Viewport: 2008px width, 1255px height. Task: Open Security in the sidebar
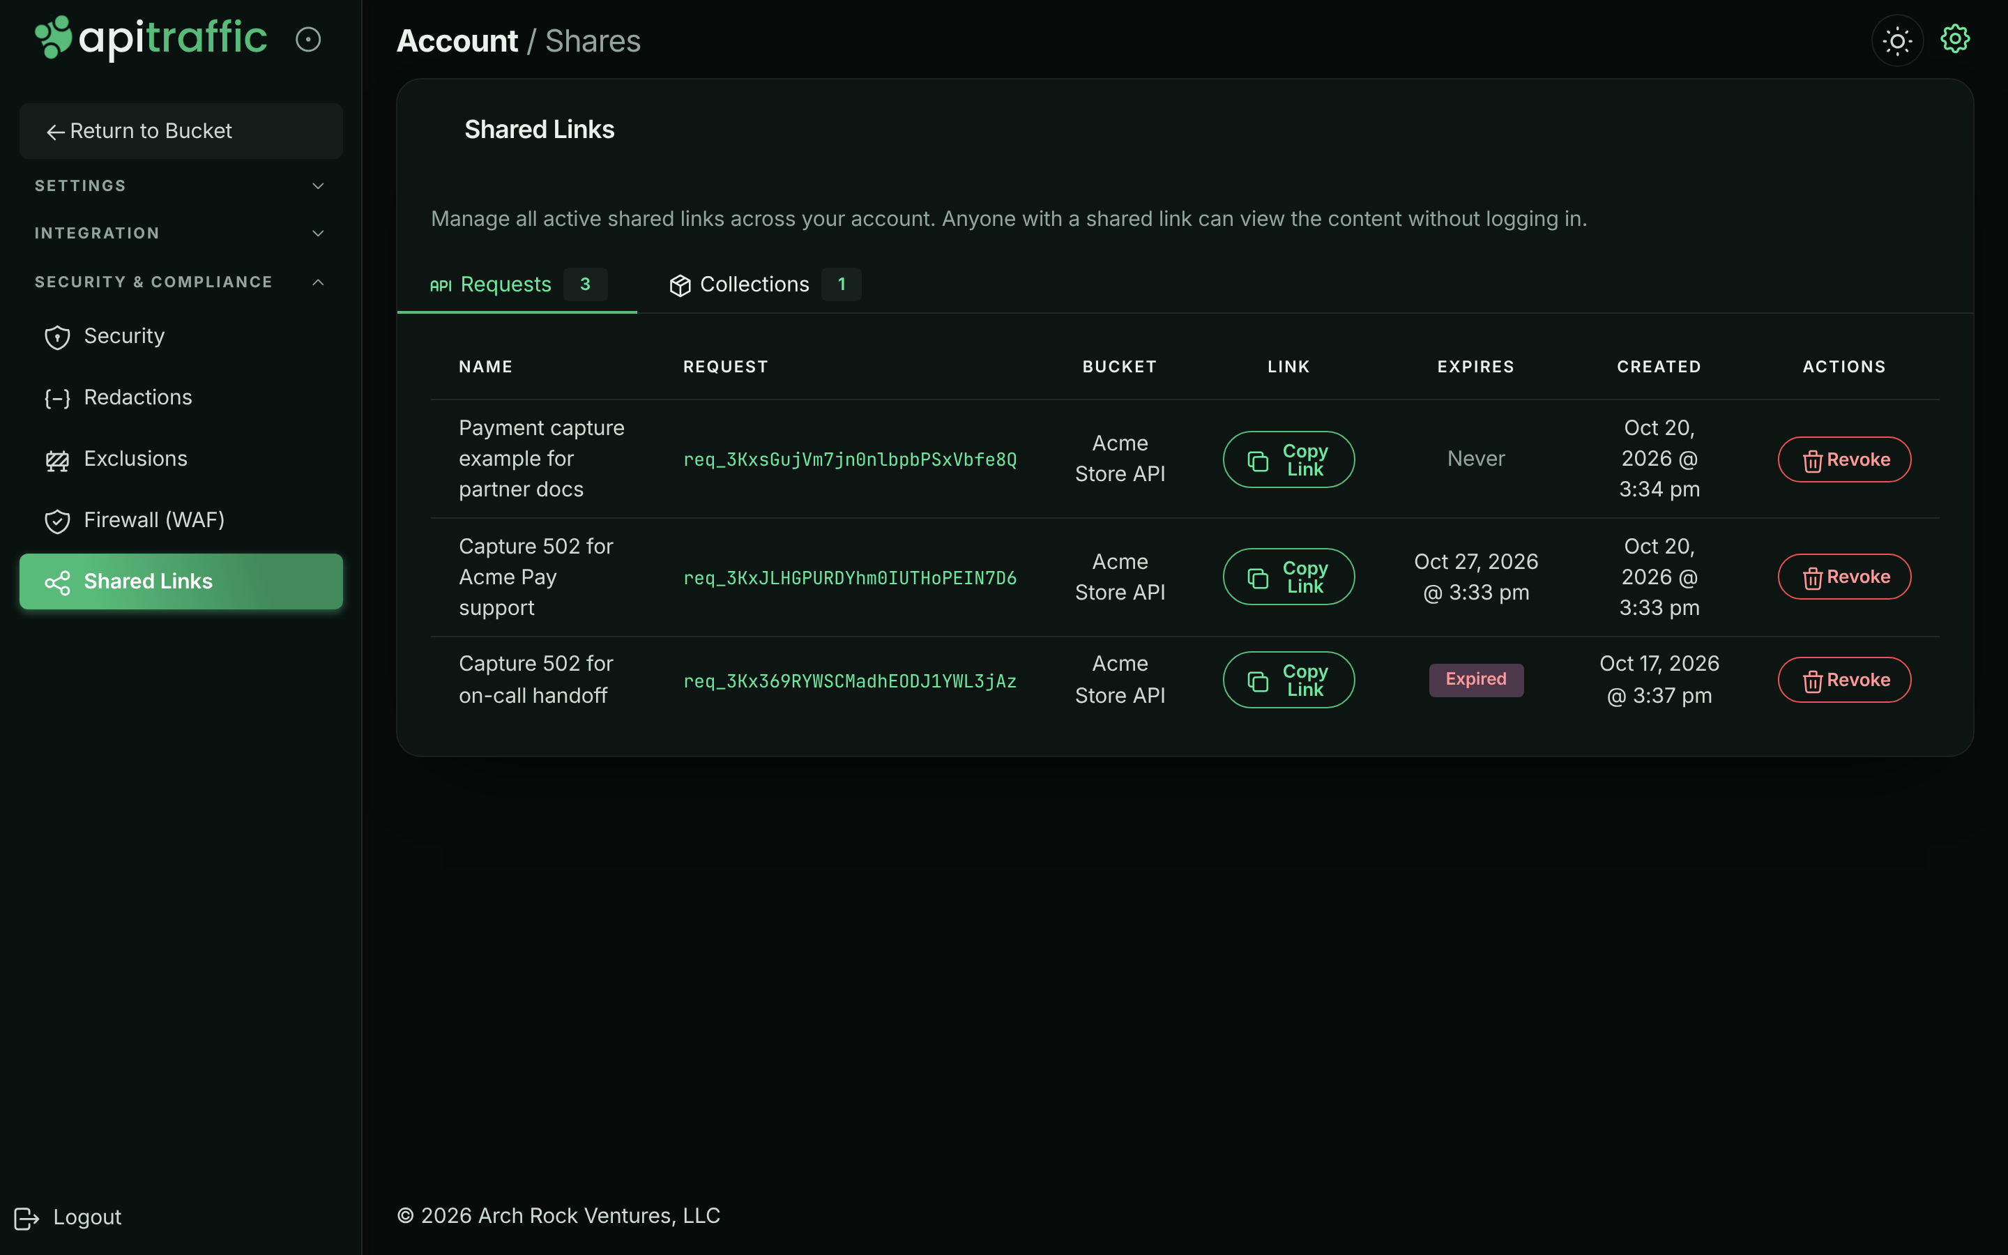[x=181, y=336]
